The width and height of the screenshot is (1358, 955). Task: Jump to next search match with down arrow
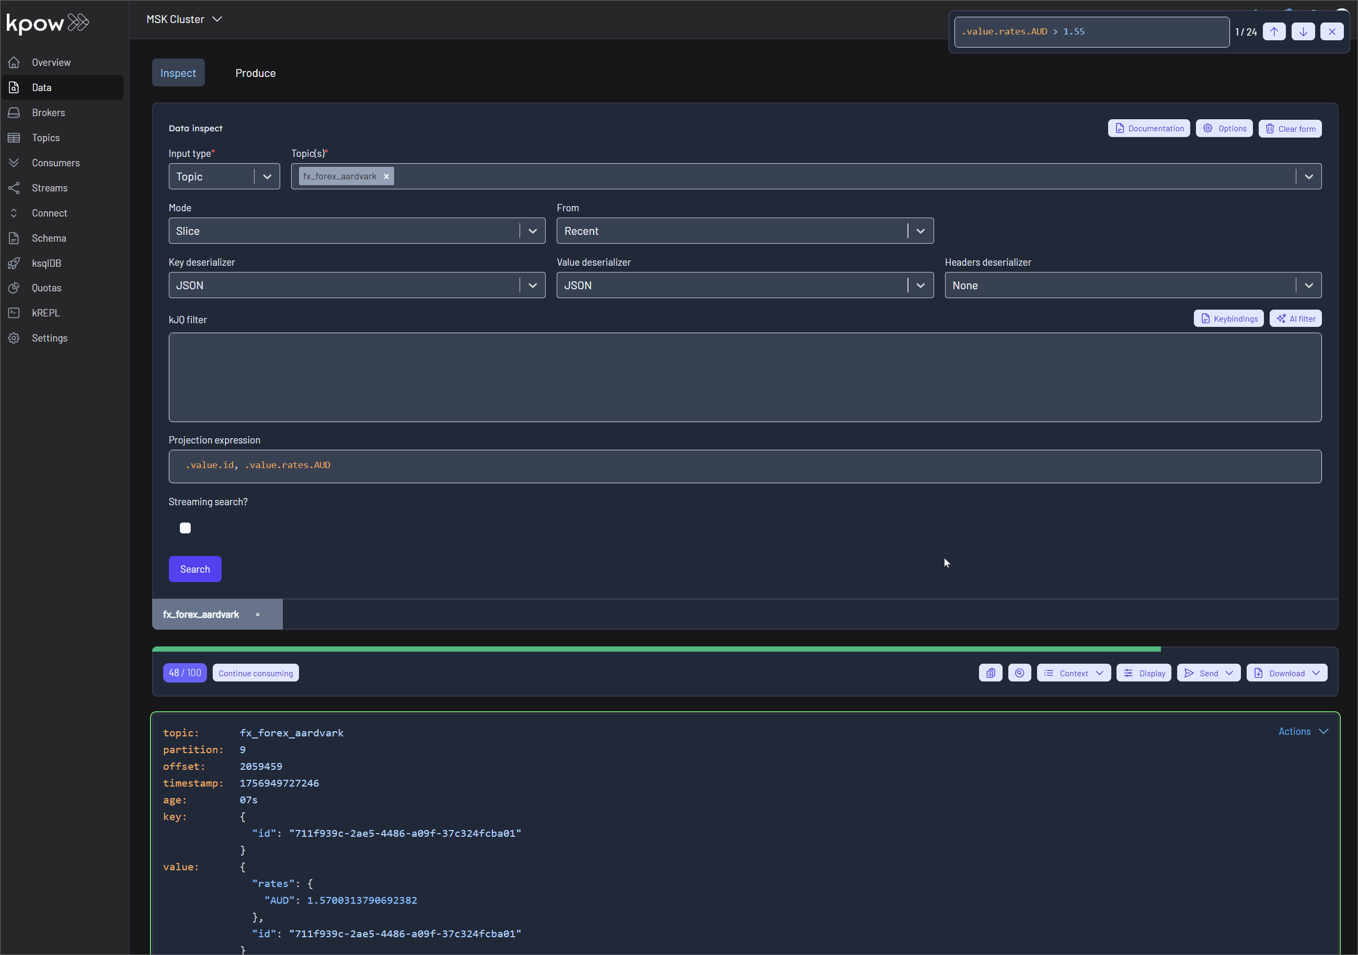tap(1303, 31)
